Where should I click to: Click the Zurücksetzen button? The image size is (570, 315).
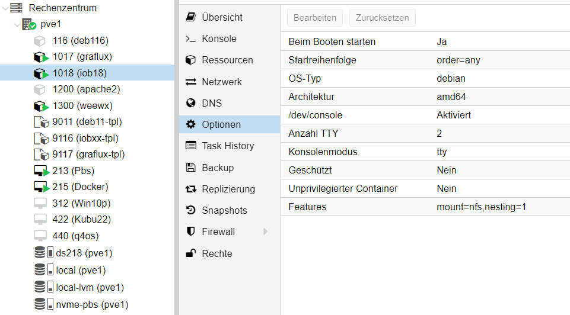[x=382, y=18]
